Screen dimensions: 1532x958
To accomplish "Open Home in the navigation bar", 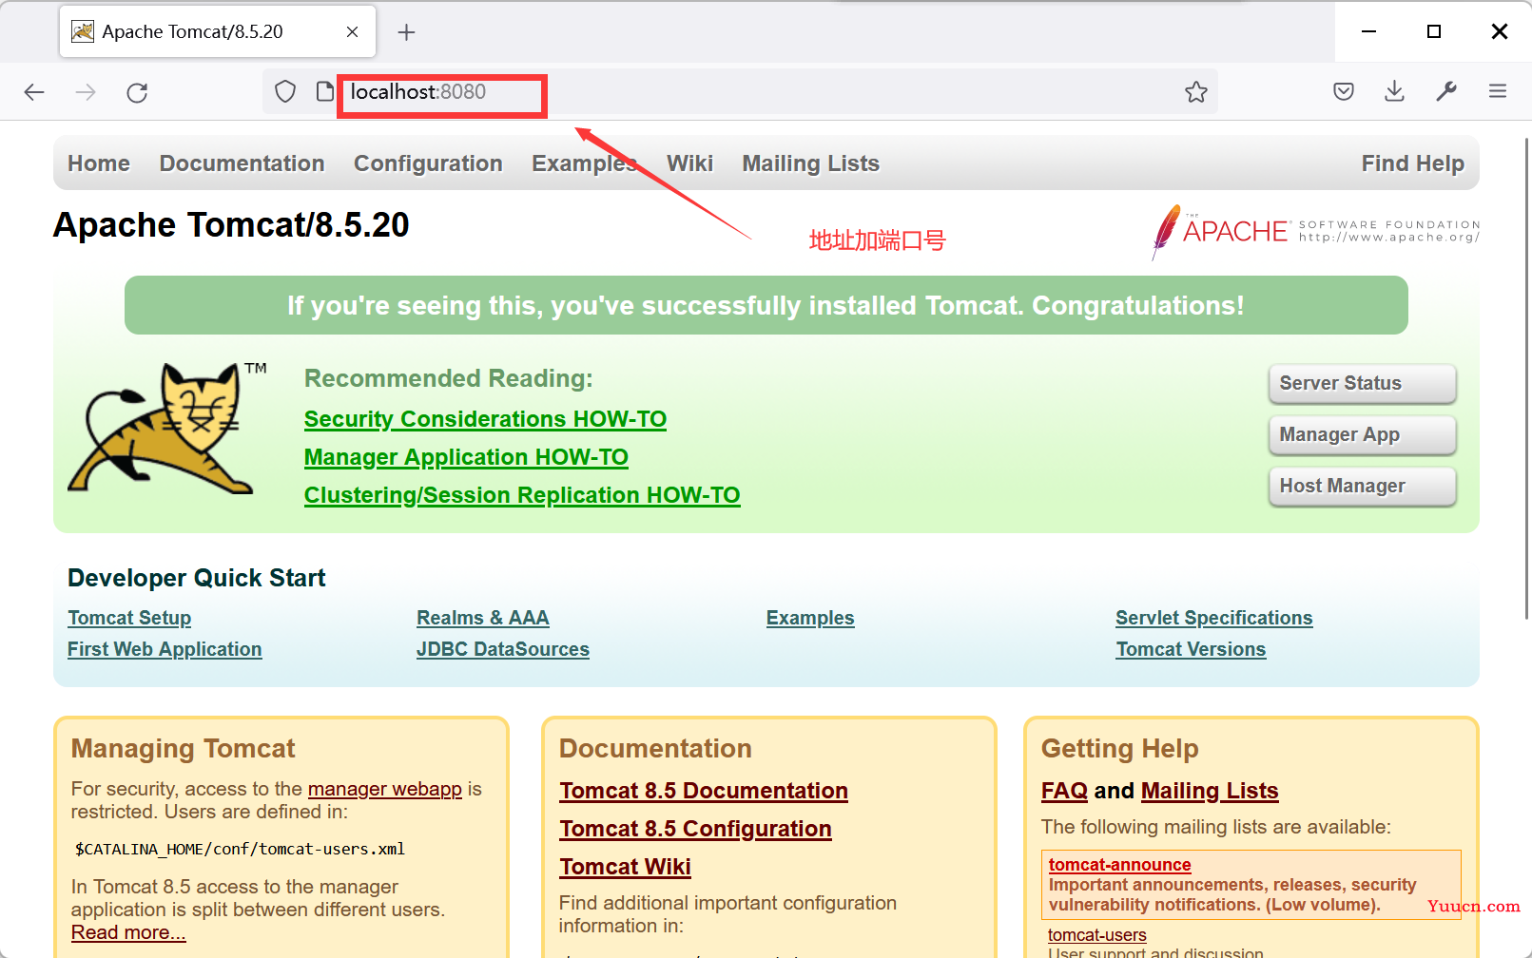I will pyautogui.click(x=99, y=163).
